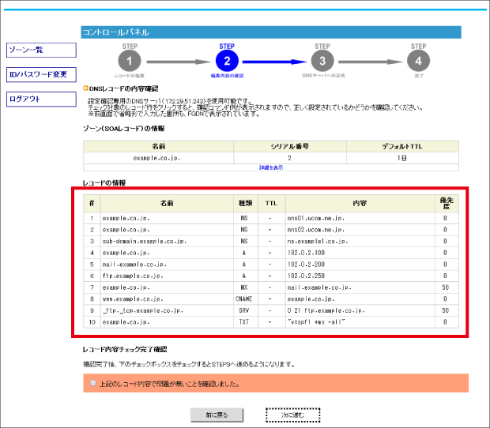Click the 1日 default TTL value
Image resolution: width=490 pixels, height=428 pixels.
click(x=402, y=158)
